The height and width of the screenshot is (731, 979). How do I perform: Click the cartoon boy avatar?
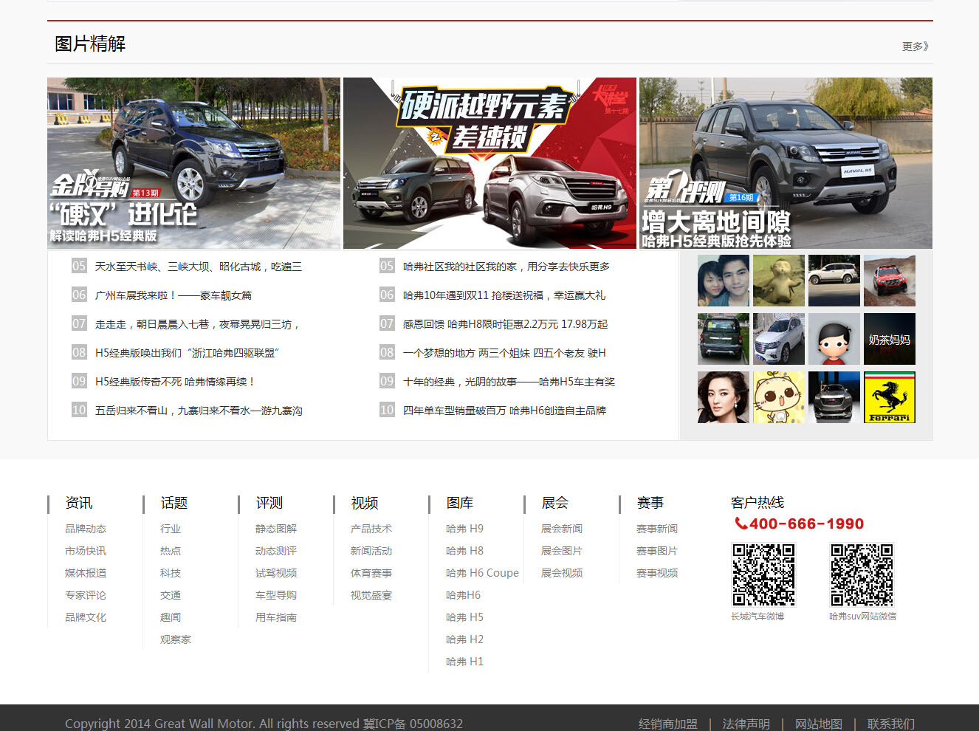pyautogui.click(x=834, y=339)
